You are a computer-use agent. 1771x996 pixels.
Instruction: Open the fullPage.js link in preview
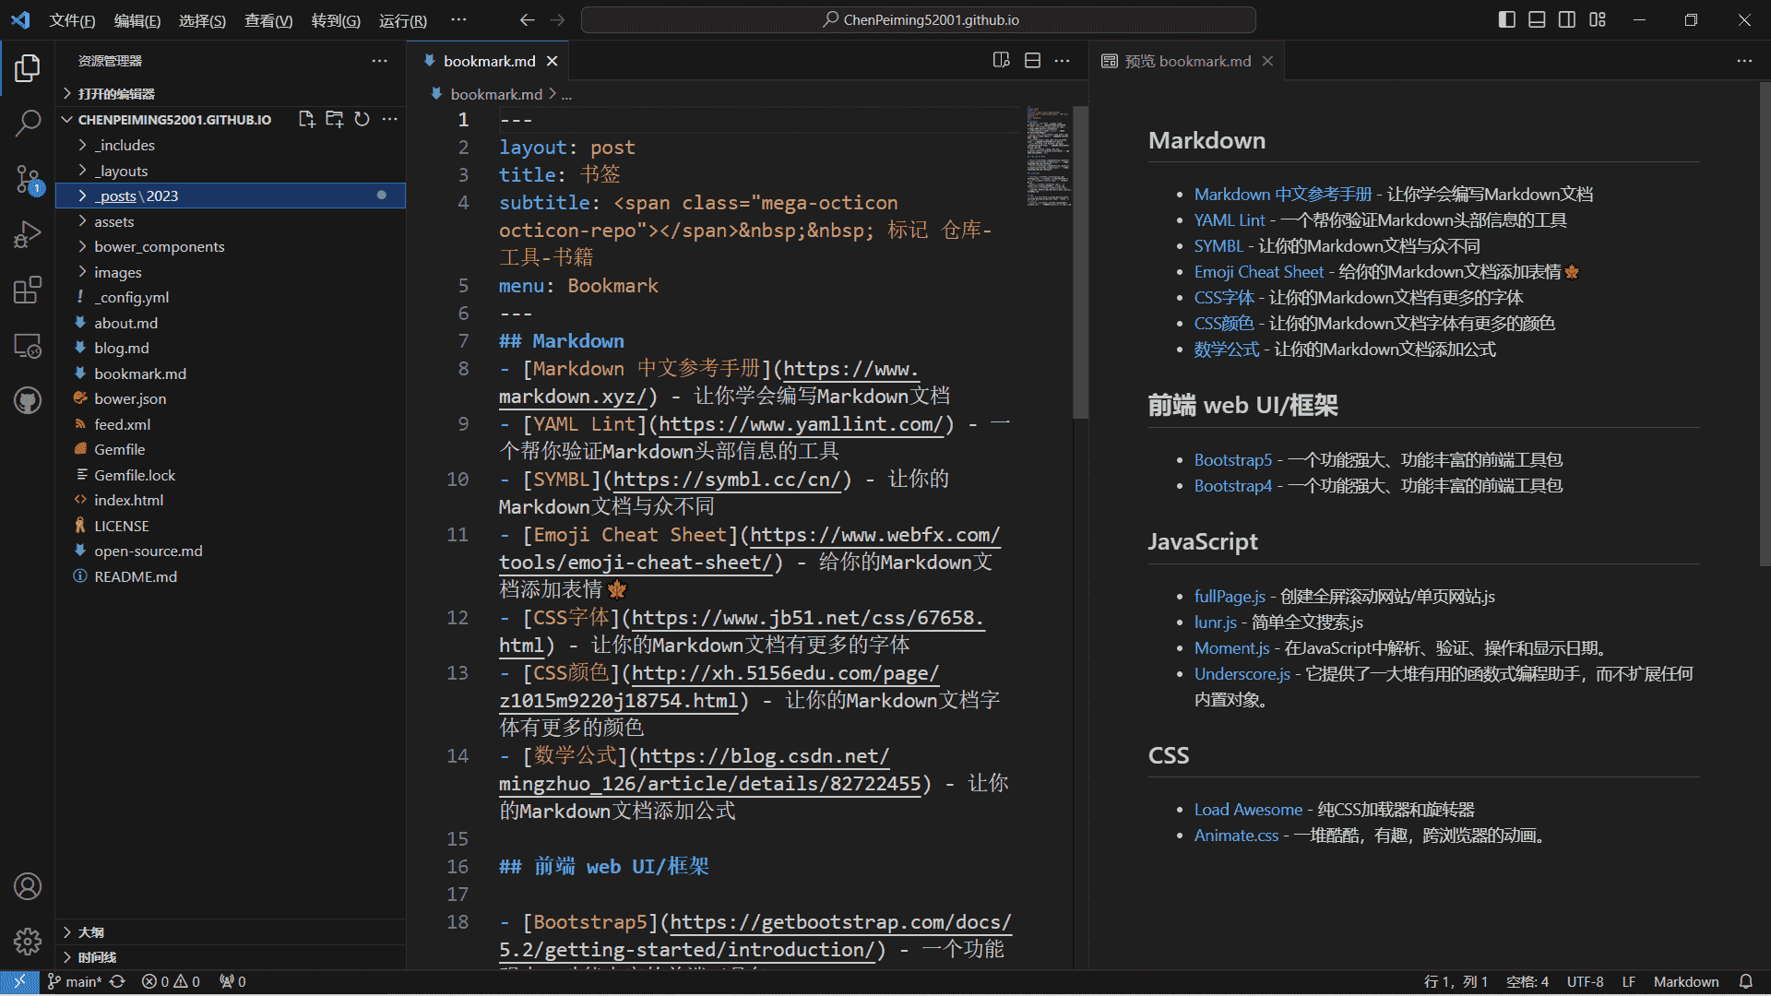(1230, 597)
